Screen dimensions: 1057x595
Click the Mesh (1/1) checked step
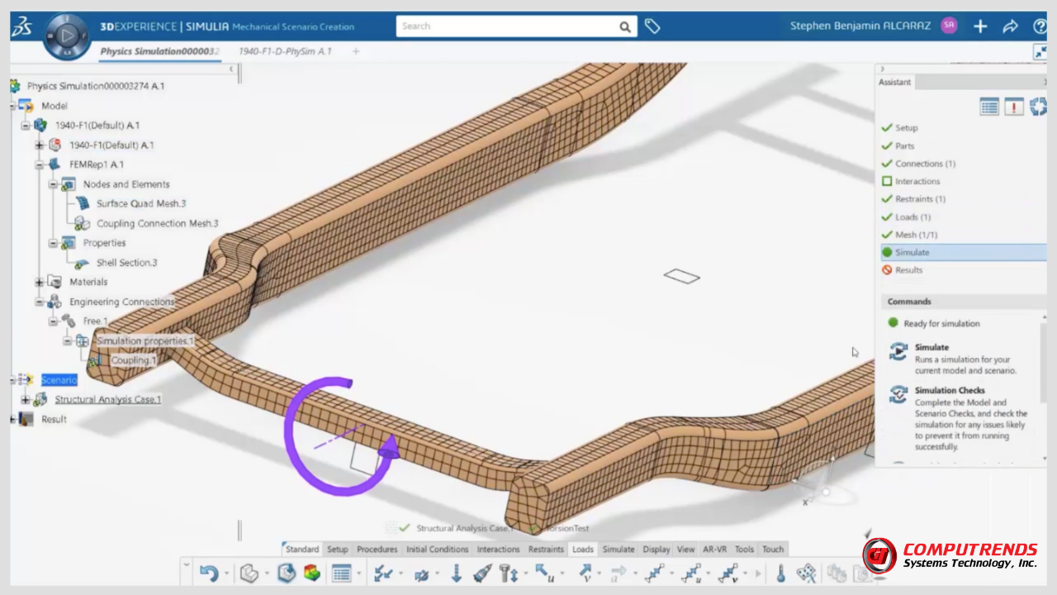916,235
